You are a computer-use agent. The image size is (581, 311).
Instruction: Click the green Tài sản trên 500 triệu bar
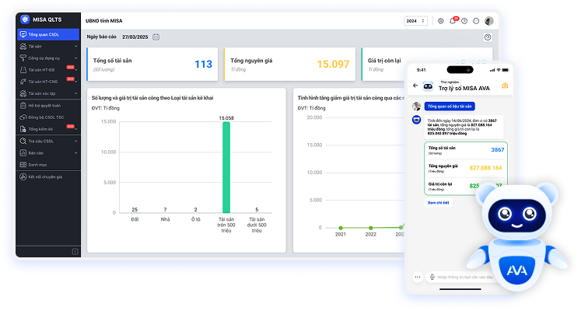tap(226, 167)
